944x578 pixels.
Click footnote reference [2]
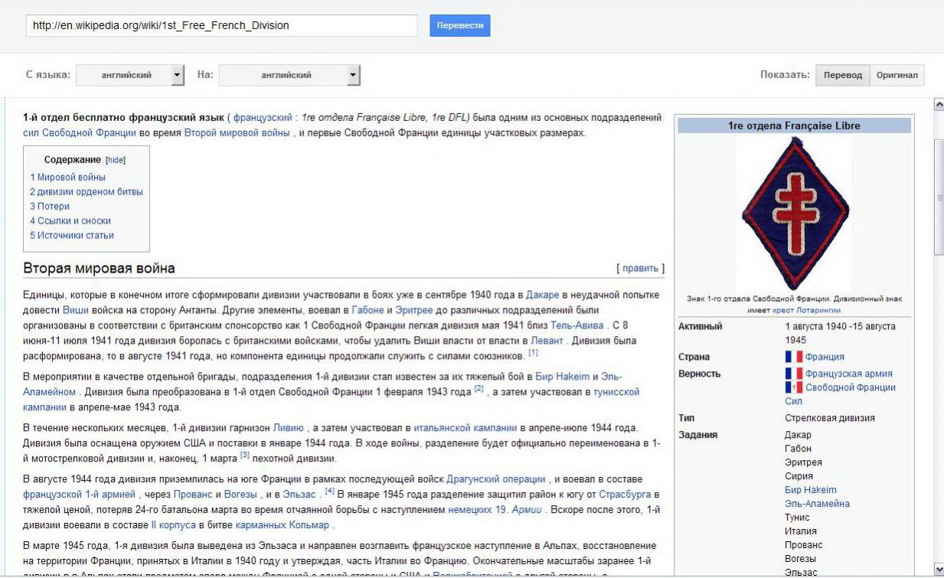coord(479,389)
